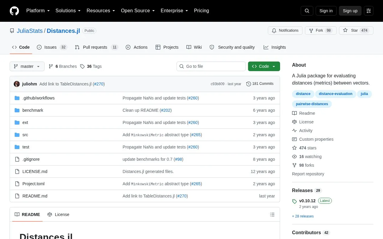Open the GitHub homepage logo
This screenshot has height=239, width=383.
[14, 11]
